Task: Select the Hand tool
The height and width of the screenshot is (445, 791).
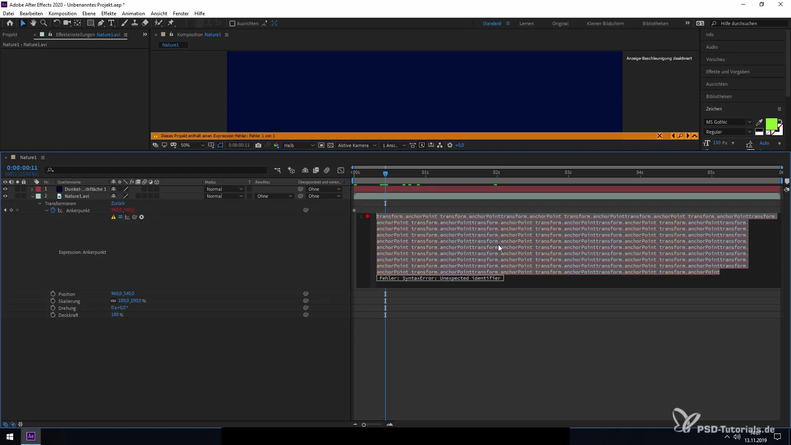Action: pos(33,23)
